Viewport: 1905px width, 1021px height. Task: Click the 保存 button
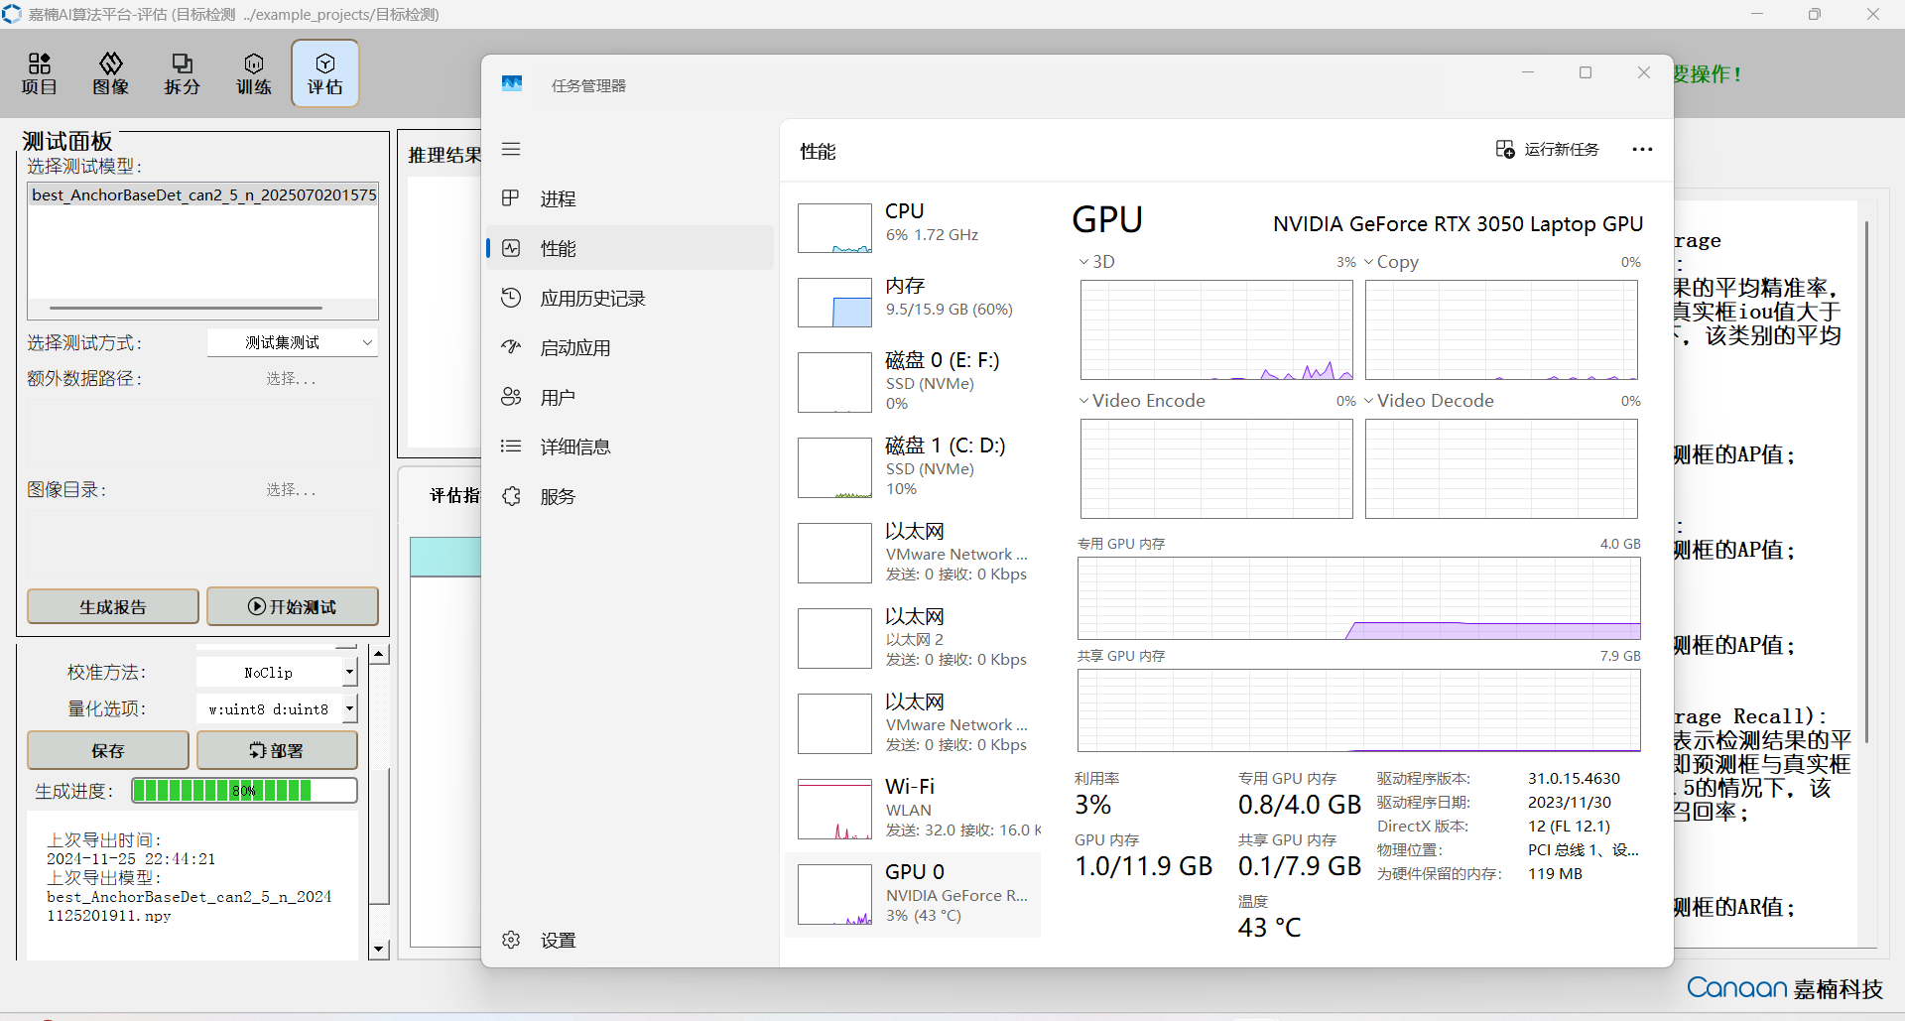point(108,750)
